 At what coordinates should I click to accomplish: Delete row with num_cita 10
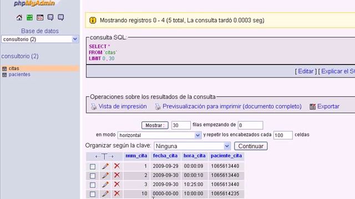tap(117, 193)
